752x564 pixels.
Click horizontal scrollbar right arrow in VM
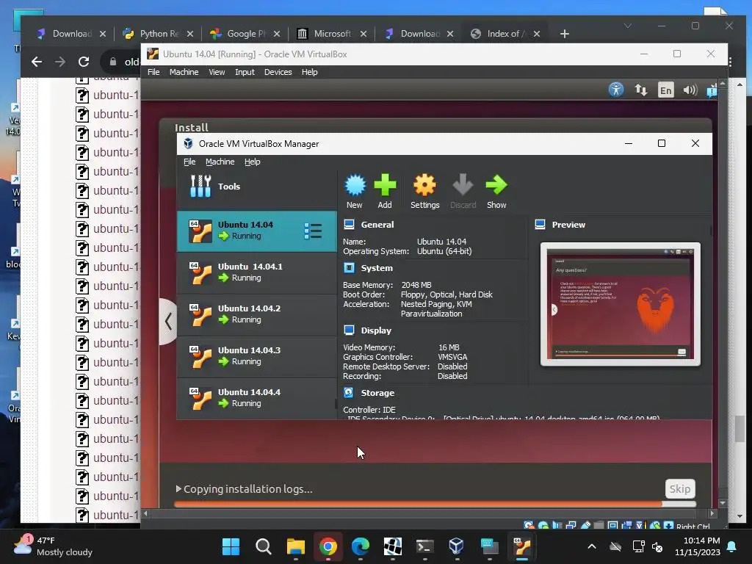712,513
